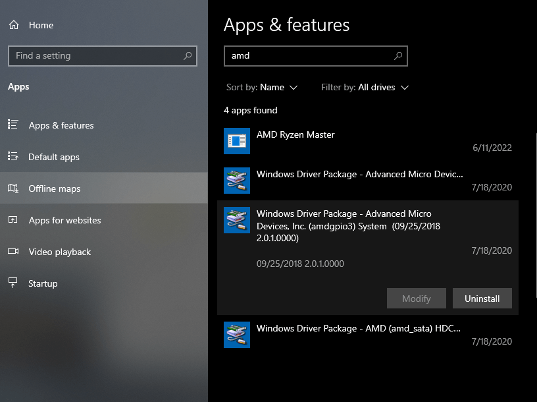Open Video playback settings
This screenshot has width=537, height=402.
pos(104,252)
